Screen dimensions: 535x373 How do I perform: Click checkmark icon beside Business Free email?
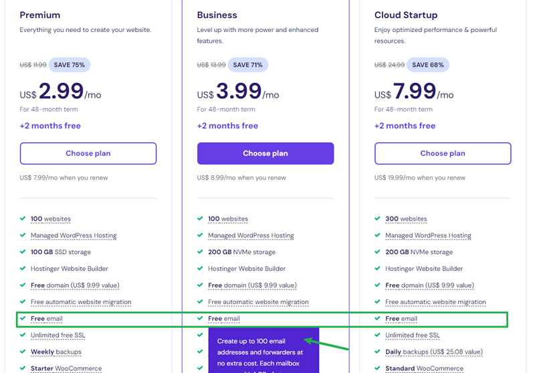(x=200, y=318)
